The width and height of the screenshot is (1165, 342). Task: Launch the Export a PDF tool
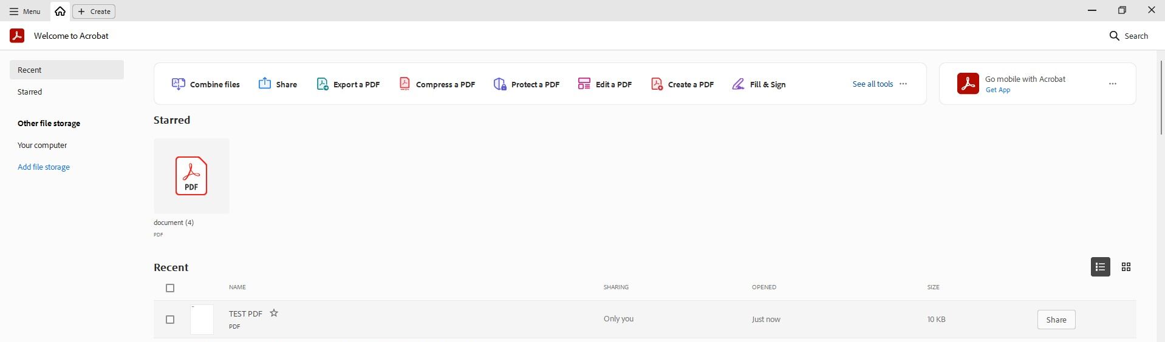tap(348, 84)
